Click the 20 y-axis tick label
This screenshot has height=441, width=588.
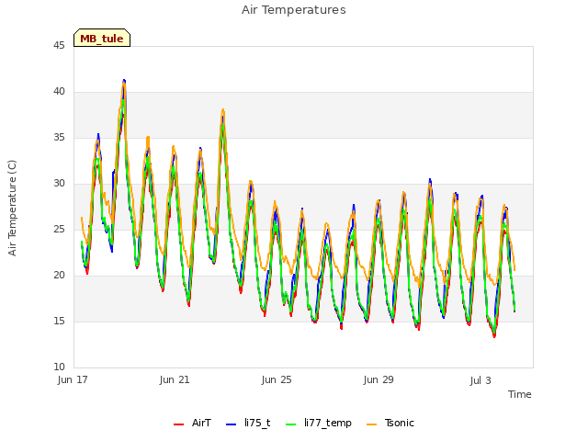(x=59, y=275)
